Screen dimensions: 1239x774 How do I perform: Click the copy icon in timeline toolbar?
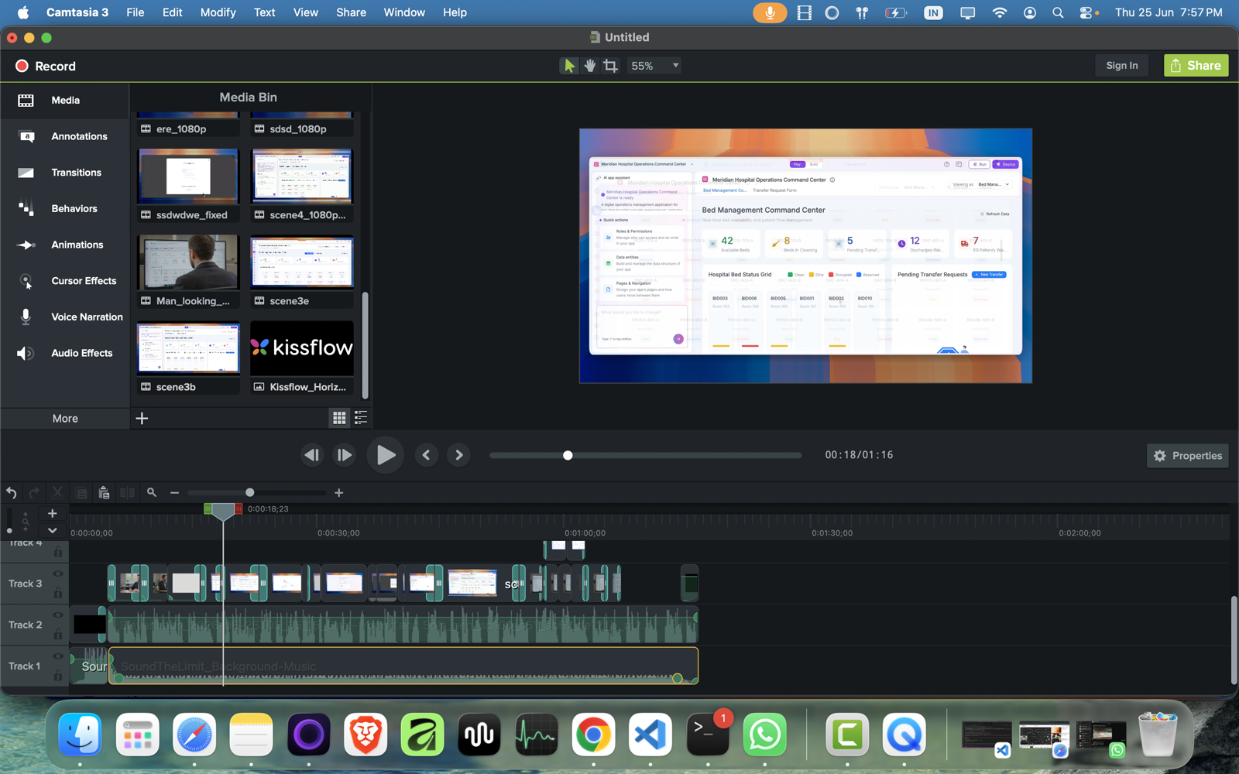tap(81, 493)
